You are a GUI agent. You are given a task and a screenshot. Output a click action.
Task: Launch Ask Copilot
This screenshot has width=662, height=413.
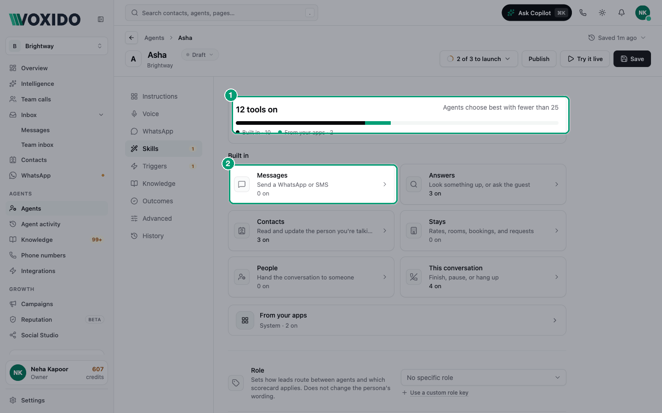536,13
